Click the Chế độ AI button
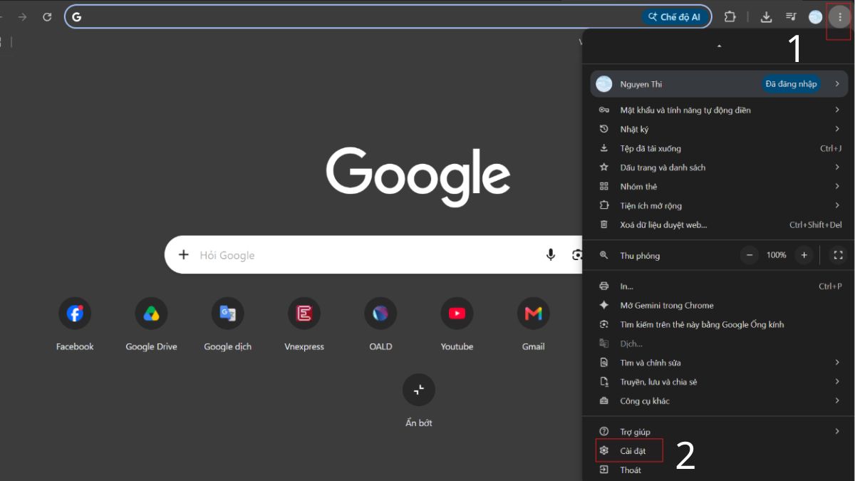 tap(675, 17)
